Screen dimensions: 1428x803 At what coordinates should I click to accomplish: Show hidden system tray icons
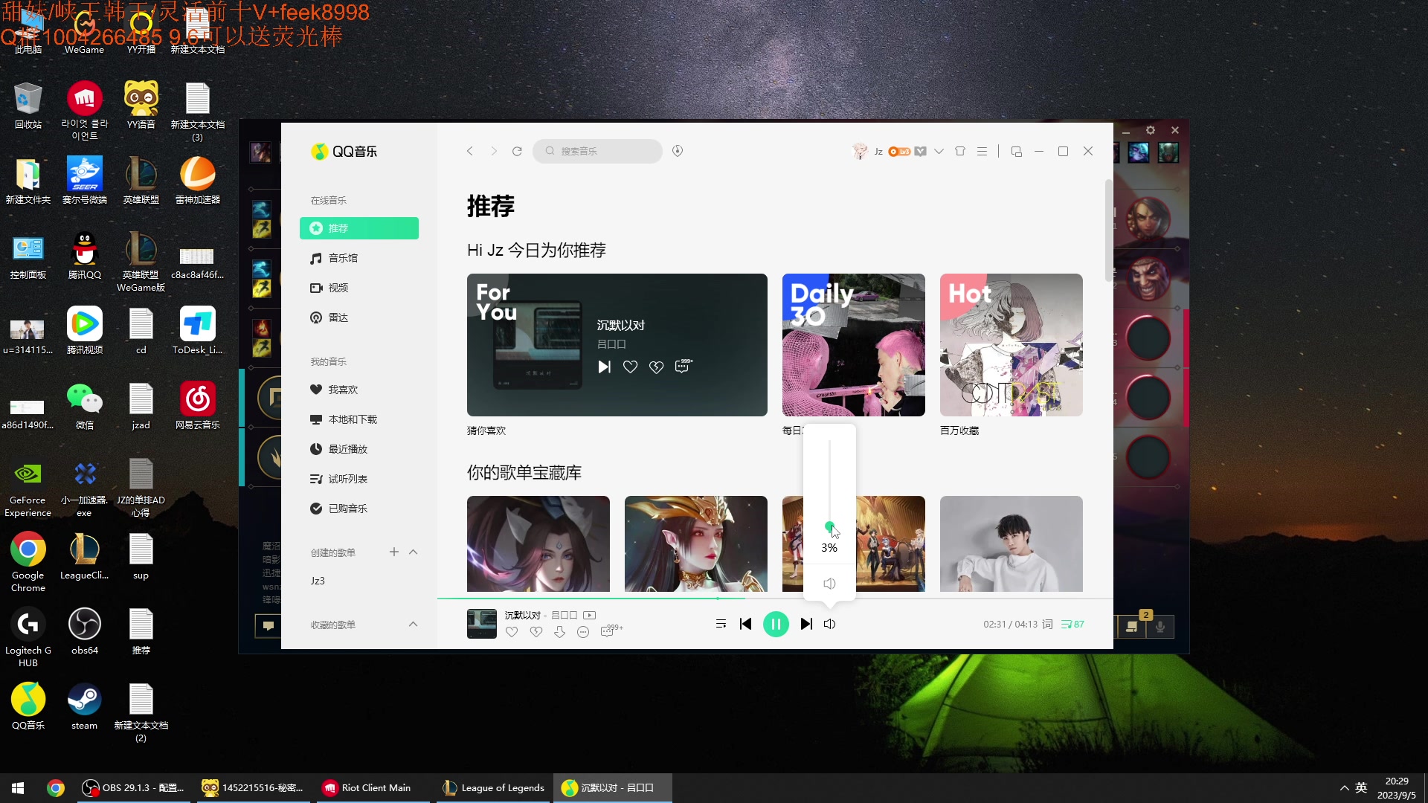(x=1344, y=788)
